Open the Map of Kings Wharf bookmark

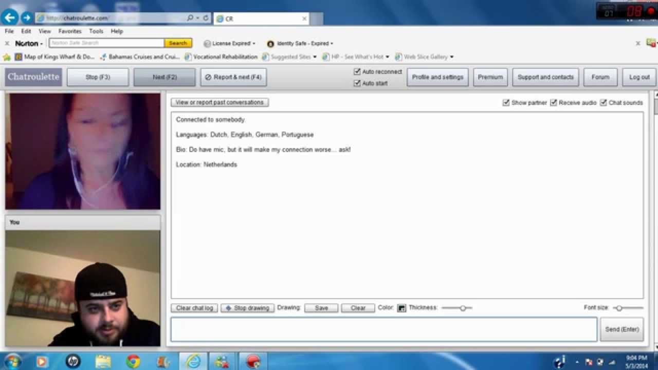click(54, 57)
